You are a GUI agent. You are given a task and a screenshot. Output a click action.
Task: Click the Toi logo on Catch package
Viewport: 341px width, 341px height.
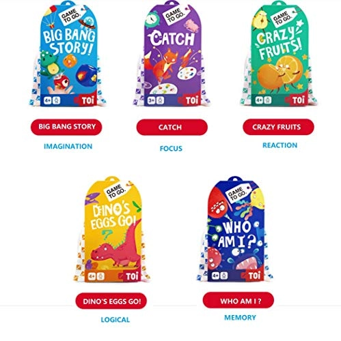click(189, 100)
